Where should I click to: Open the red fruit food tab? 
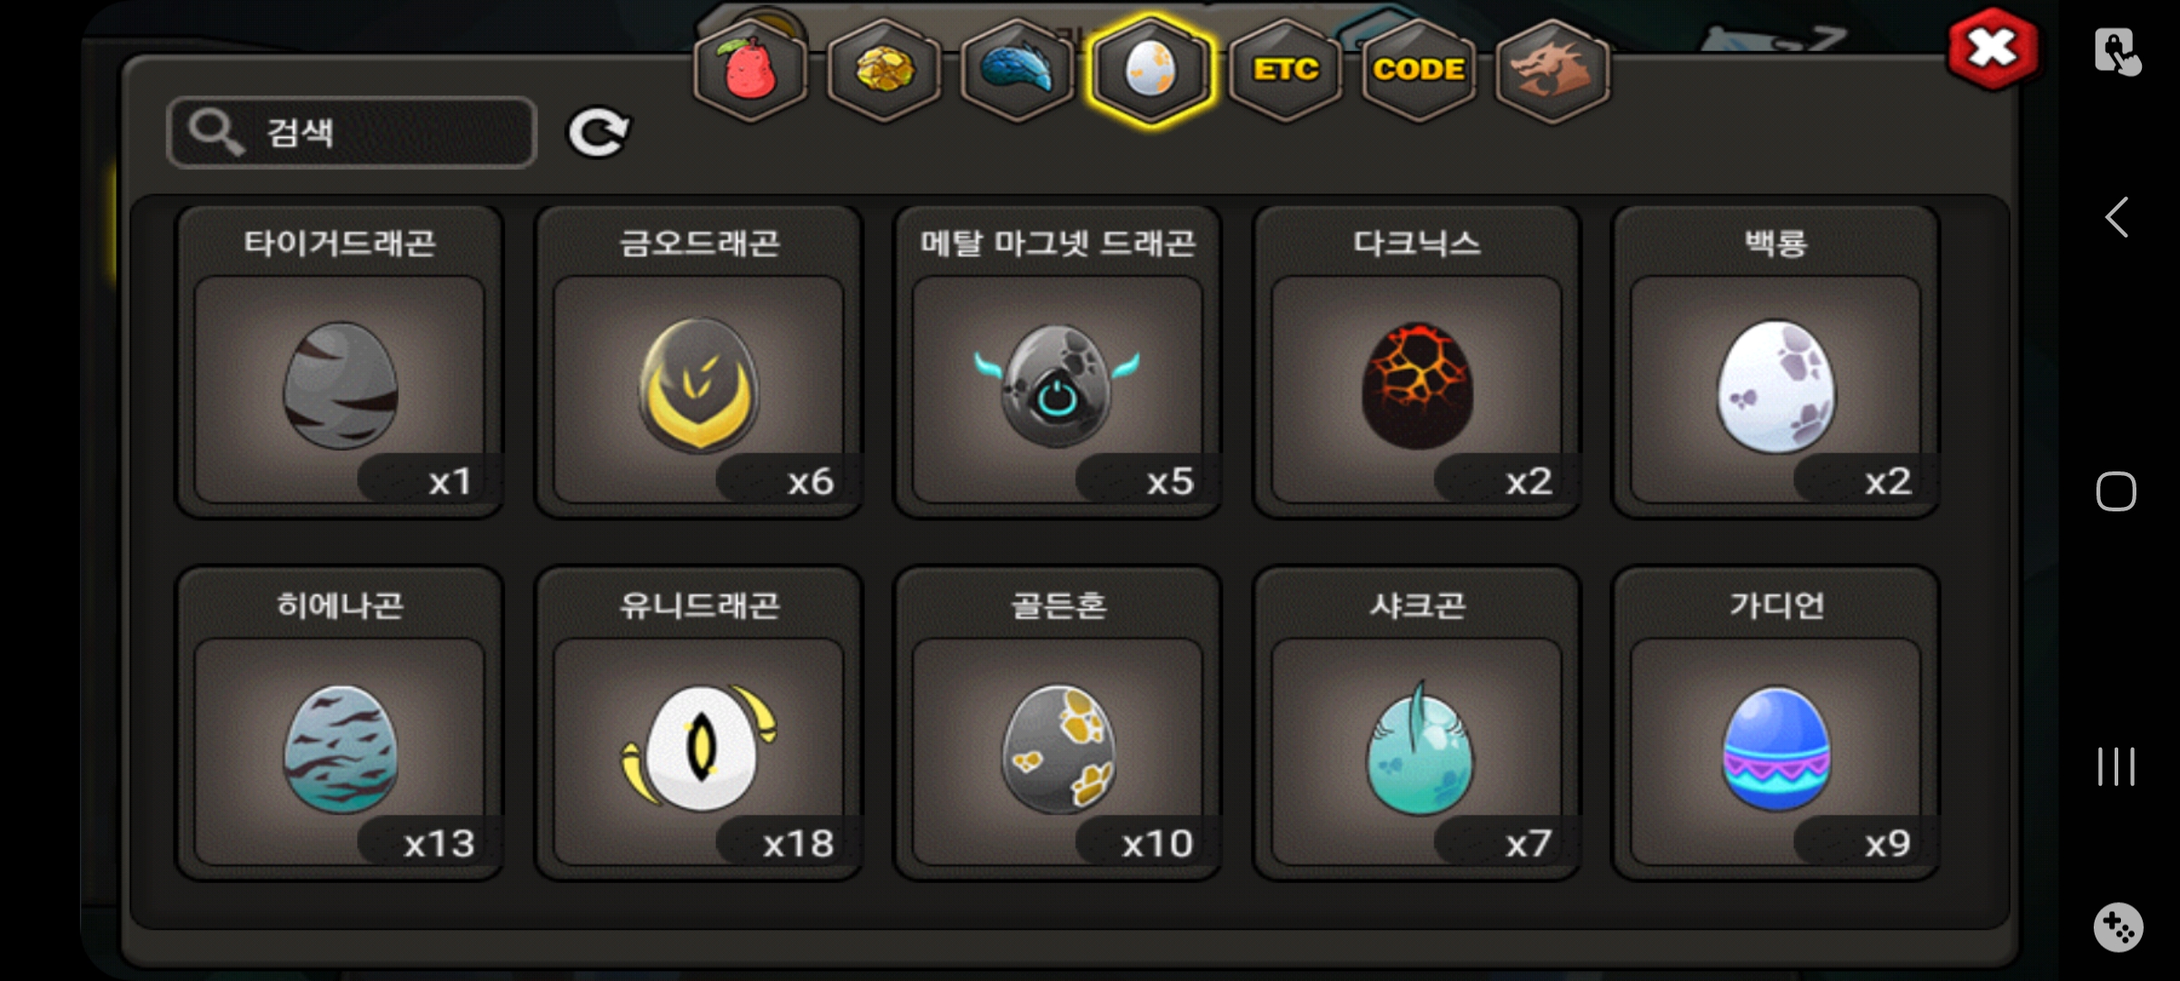(750, 70)
